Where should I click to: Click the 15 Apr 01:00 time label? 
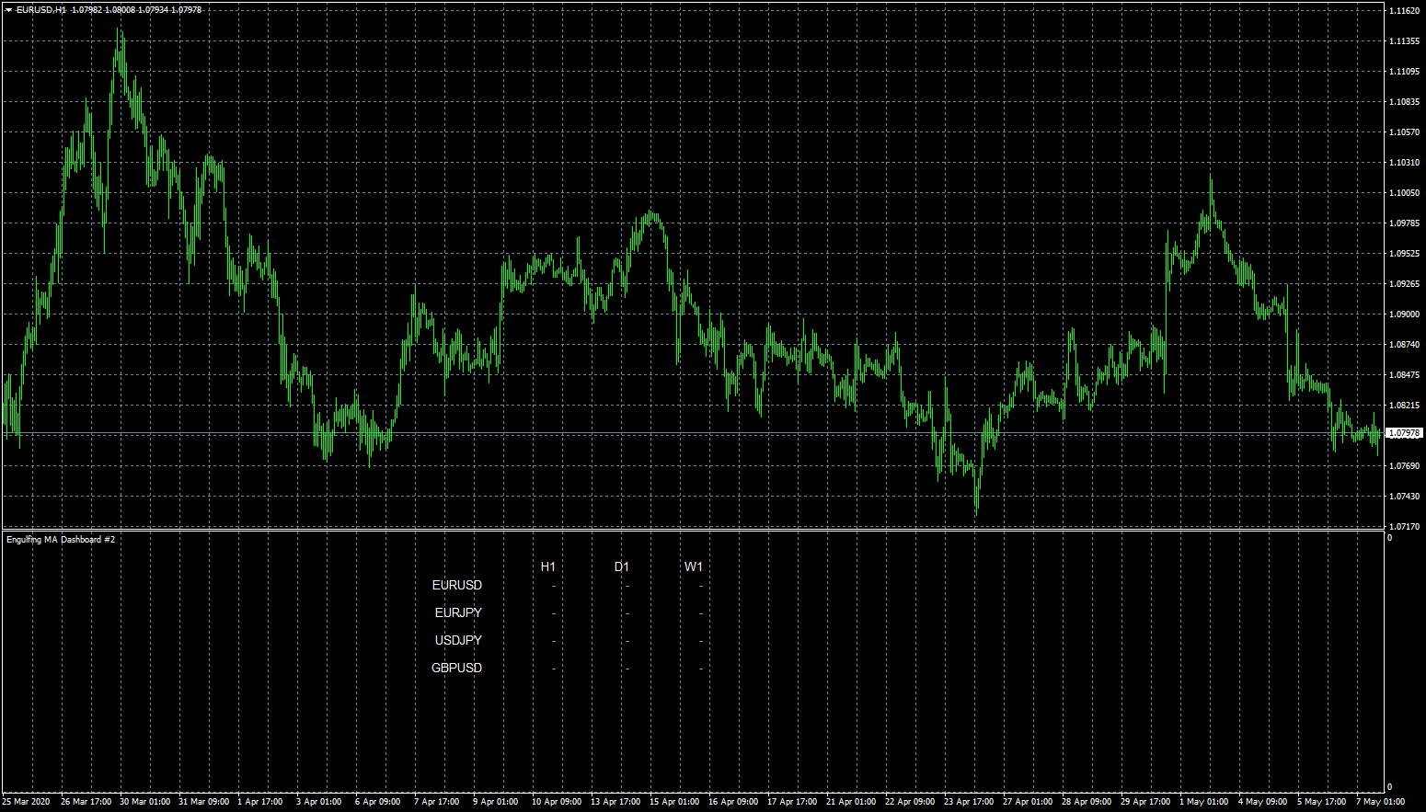point(674,802)
